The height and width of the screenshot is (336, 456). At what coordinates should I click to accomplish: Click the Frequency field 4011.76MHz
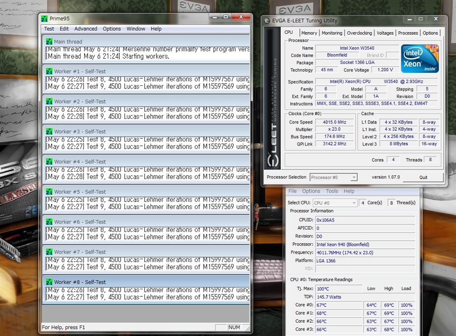[365, 253]
